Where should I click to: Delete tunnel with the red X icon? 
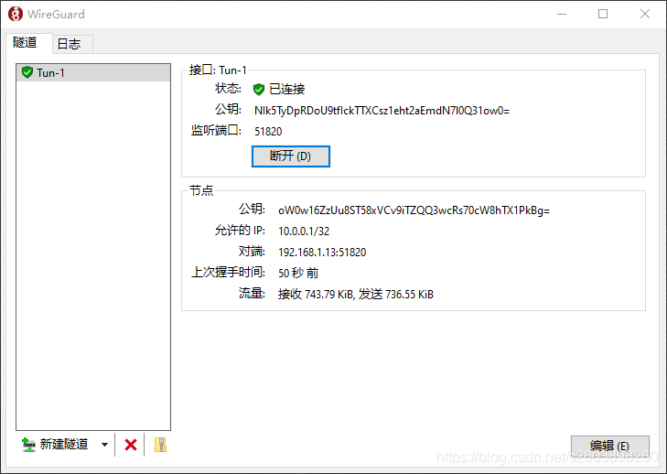[131, 445]
